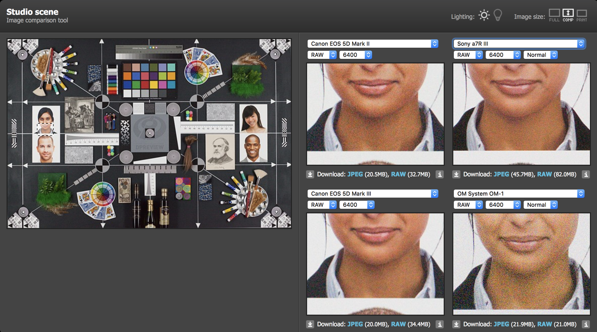Click OM System OM-1 crop preview image
This screenshot has height=332, width=597.
coord(521,264)
